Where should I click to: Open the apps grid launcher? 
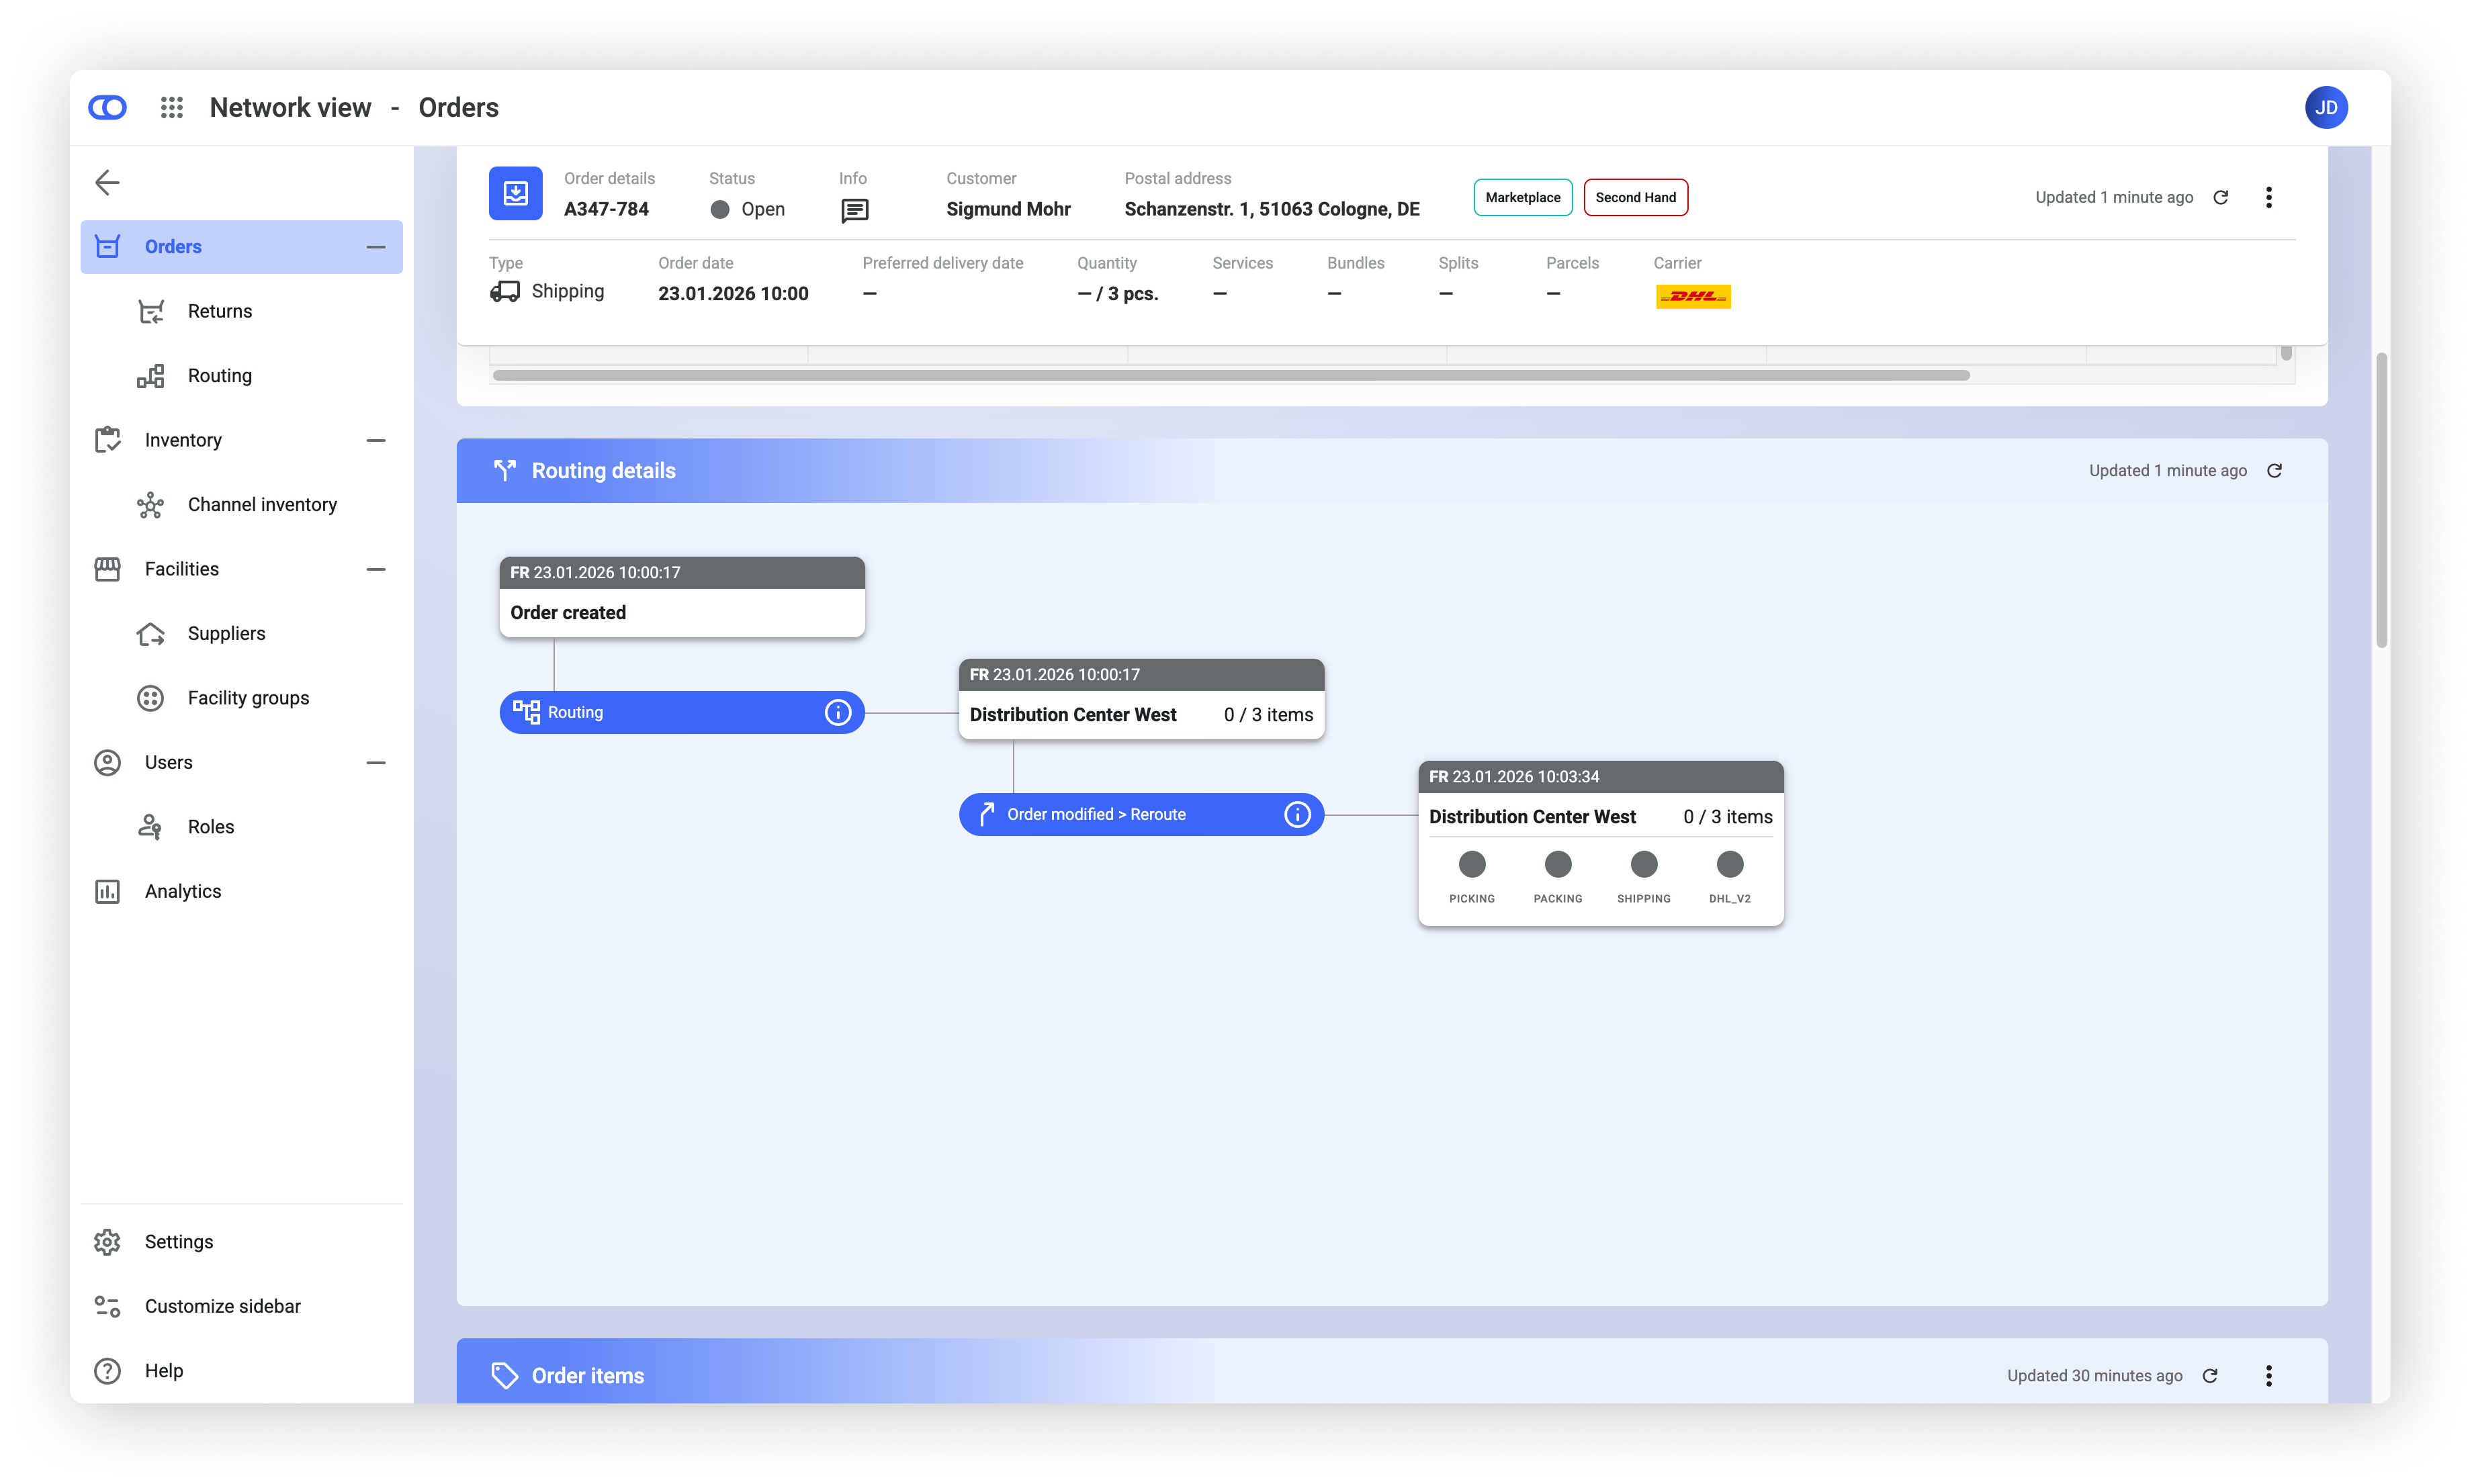(x=172, y=107)
